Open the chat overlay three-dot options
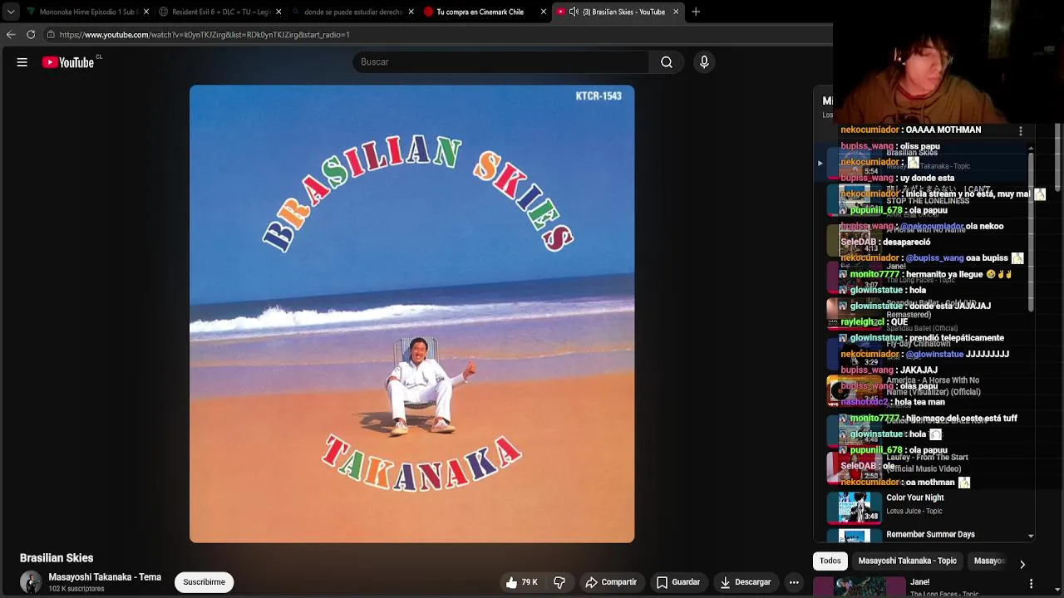This screenshot has width=1064, height=598. pos(1021,131)
